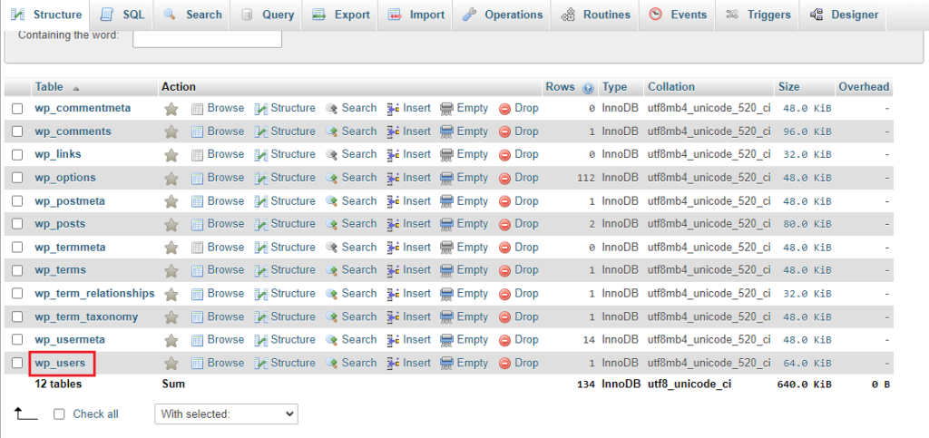The height and width of the screenshot is (438, 929).
Task: Open the wp_options table link
Action: [x=65, y=178]
